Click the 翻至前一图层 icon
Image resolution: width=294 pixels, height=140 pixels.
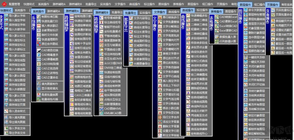point(273,39)
